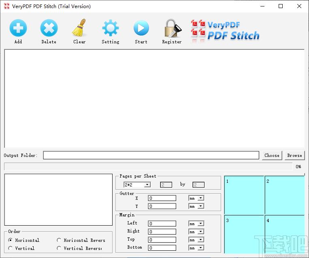Click the white preview box above Order
309x258 pixels.
tap(58, 199)
